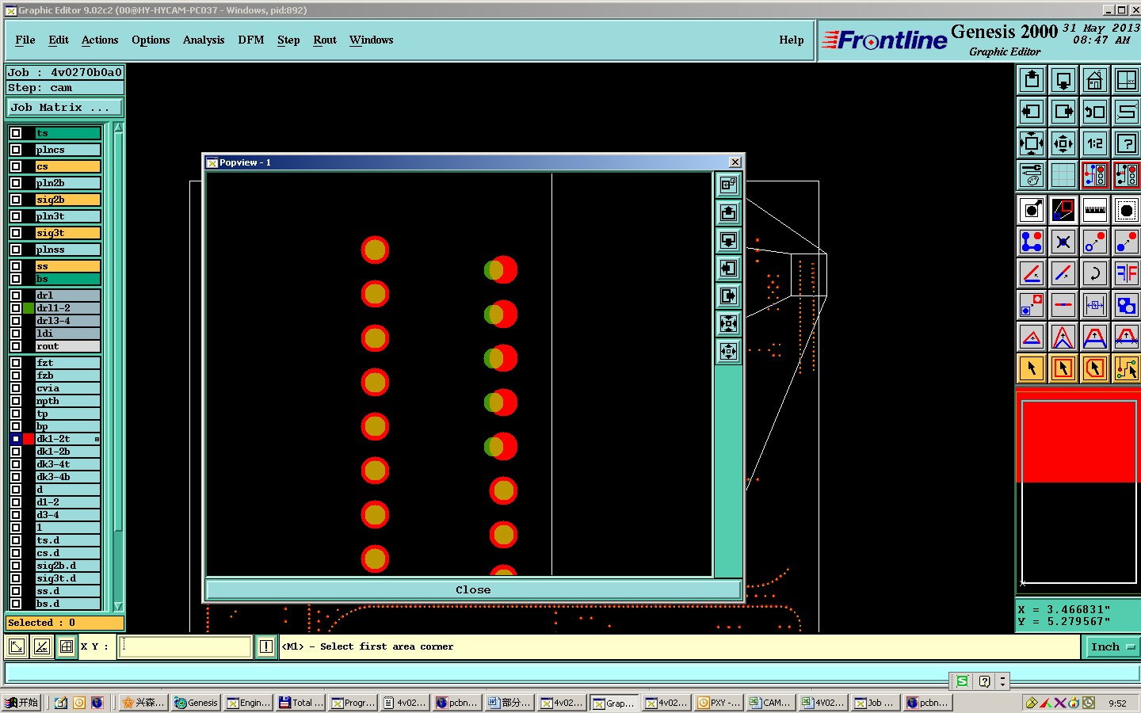Toggle visibility checkbox for layer cvia
This screenshot has height=713, width=1141.
click(x=16, y=388)
